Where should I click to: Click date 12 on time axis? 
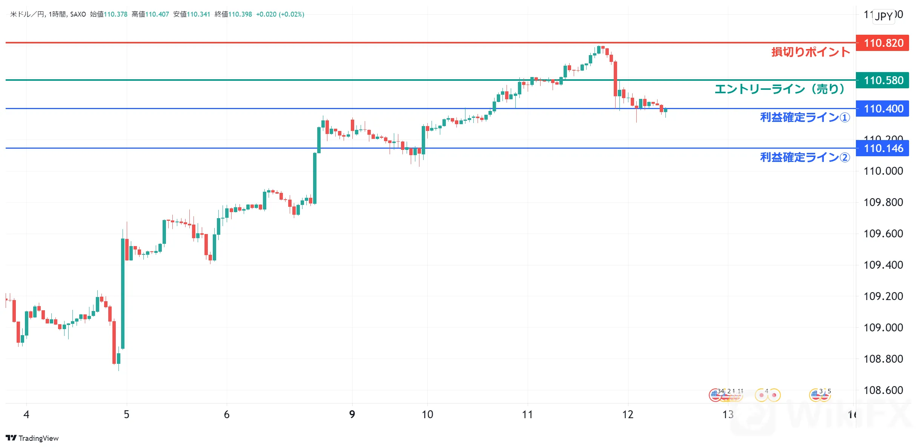point(628,414)
